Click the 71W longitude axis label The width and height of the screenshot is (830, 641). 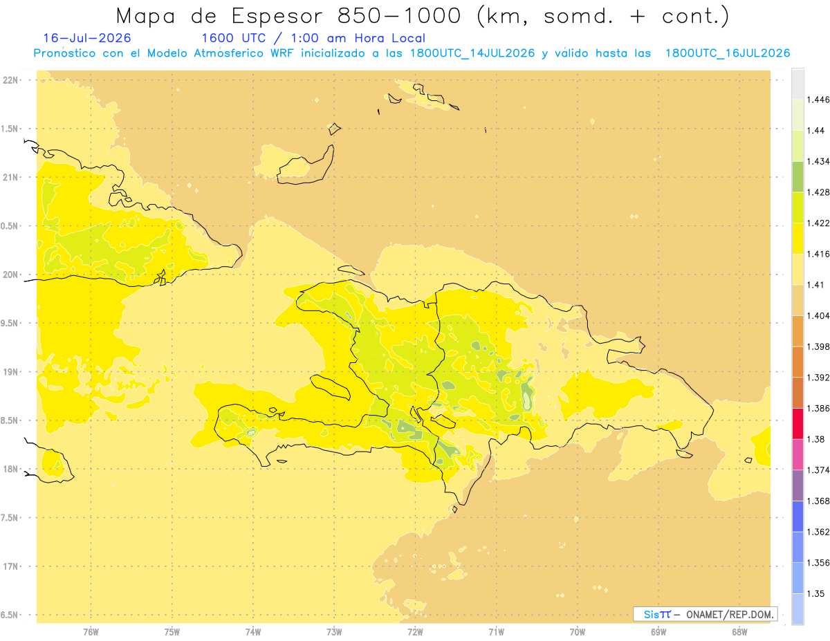click(496, 632)
